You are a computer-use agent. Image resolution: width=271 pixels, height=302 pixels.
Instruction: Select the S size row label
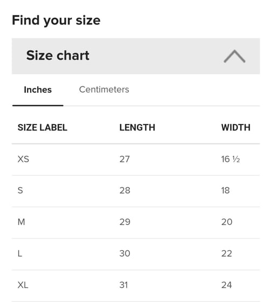click(x=20, y=190)
